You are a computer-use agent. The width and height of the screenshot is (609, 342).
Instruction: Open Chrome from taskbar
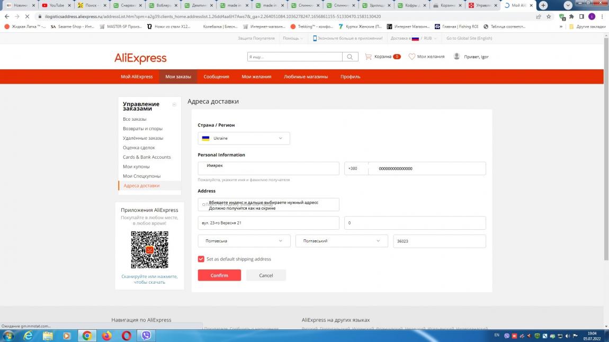(x=87, y=336)
